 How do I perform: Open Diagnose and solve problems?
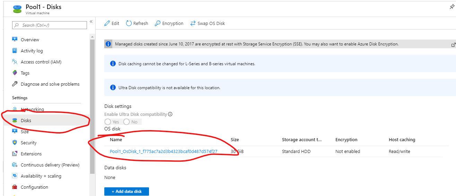pyautogui.click(x=50, y=84)
